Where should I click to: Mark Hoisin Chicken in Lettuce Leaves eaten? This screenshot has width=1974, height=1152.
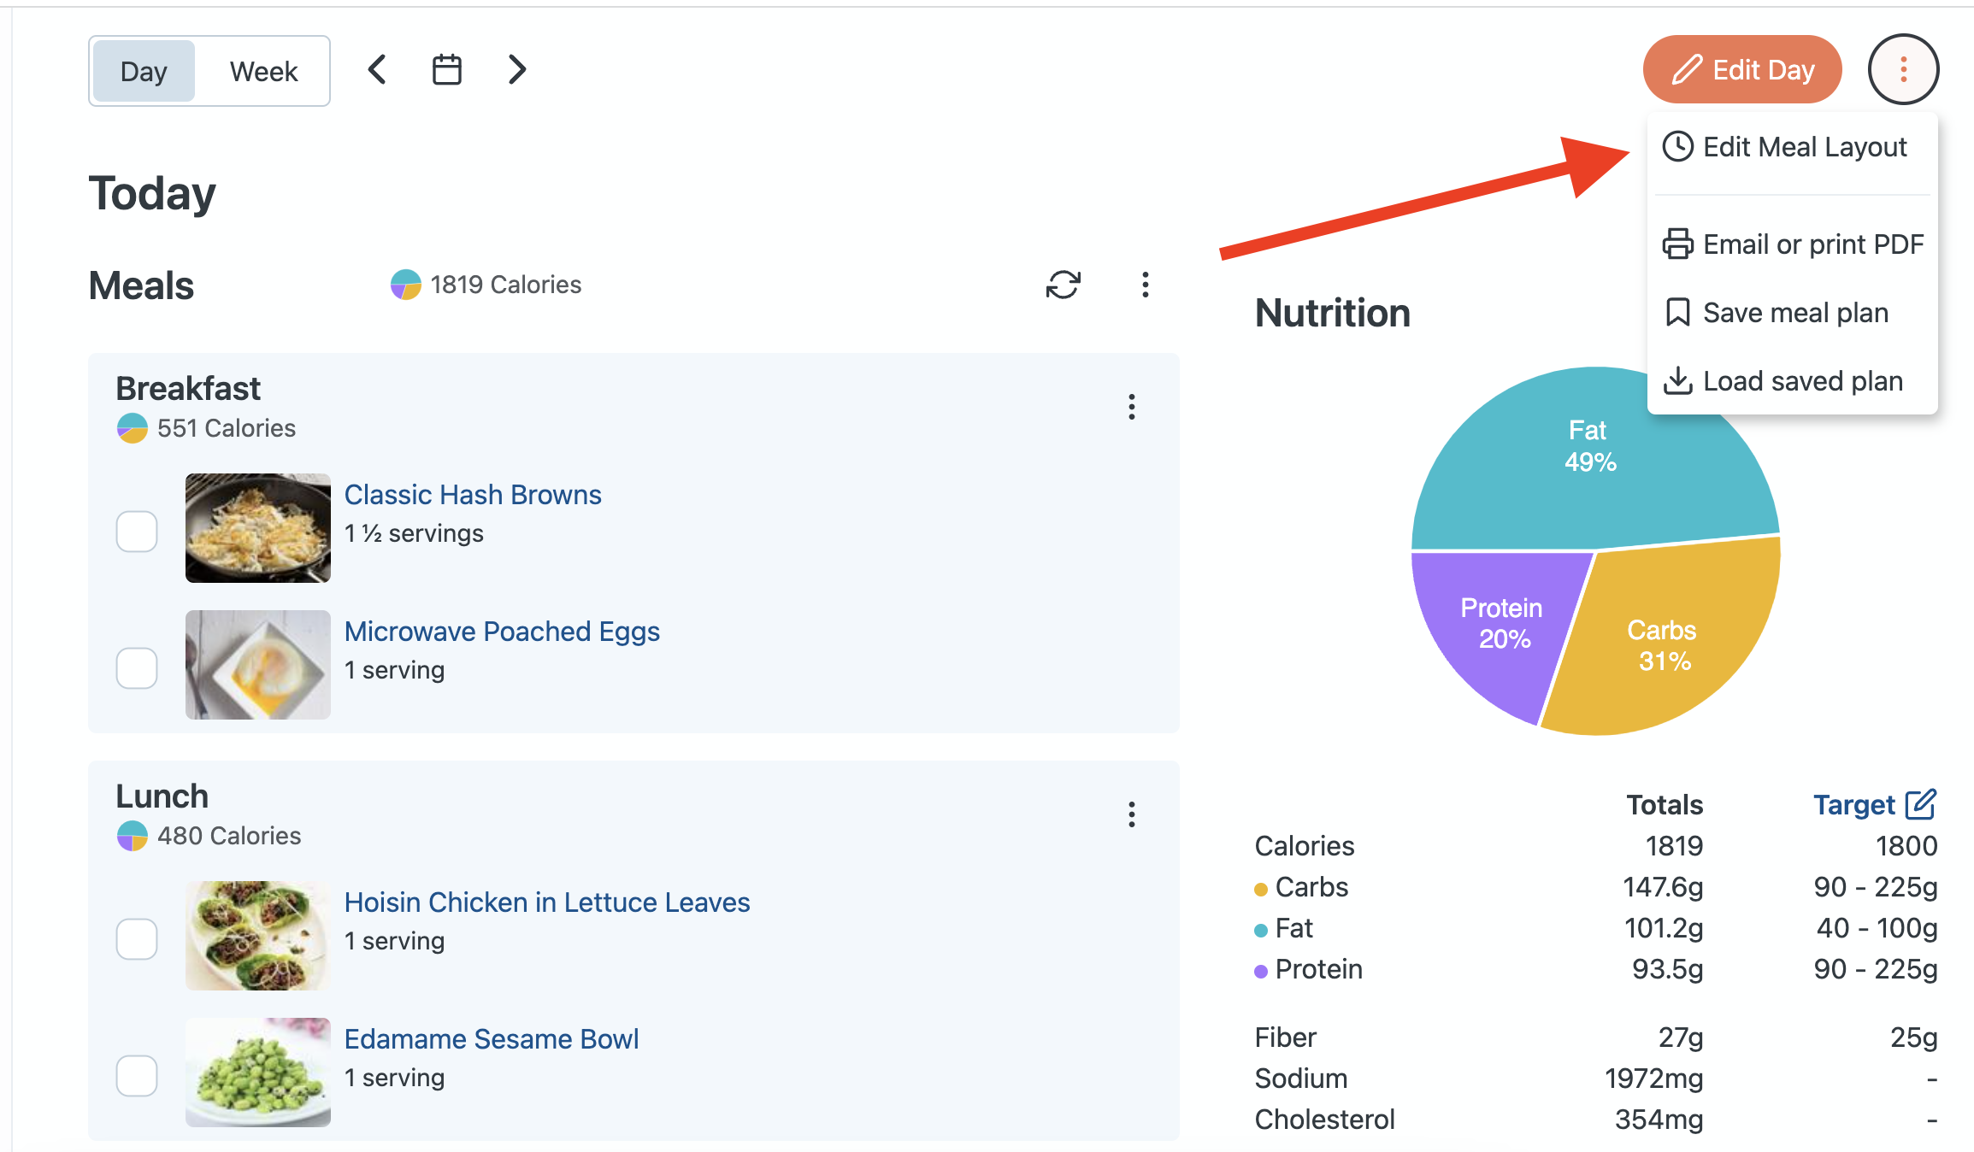pyautogui.click(x=137, y=939)
